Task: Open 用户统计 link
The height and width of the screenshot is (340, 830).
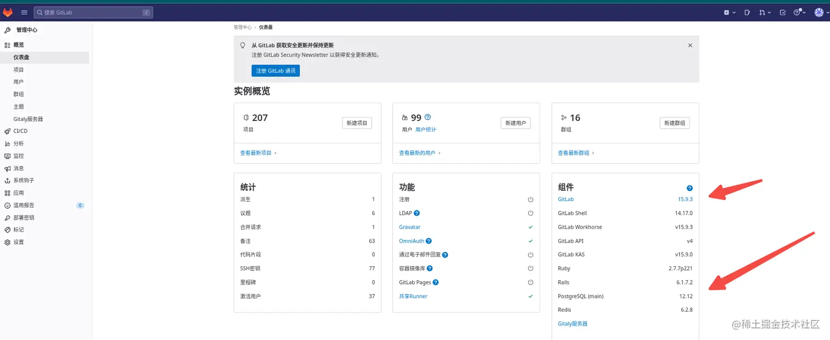Action: (x=425, y=130)
